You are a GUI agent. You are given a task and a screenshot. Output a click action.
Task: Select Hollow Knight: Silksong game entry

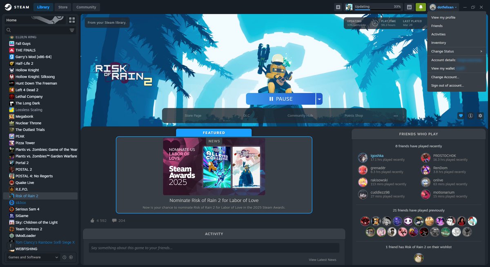coord(35,77)
